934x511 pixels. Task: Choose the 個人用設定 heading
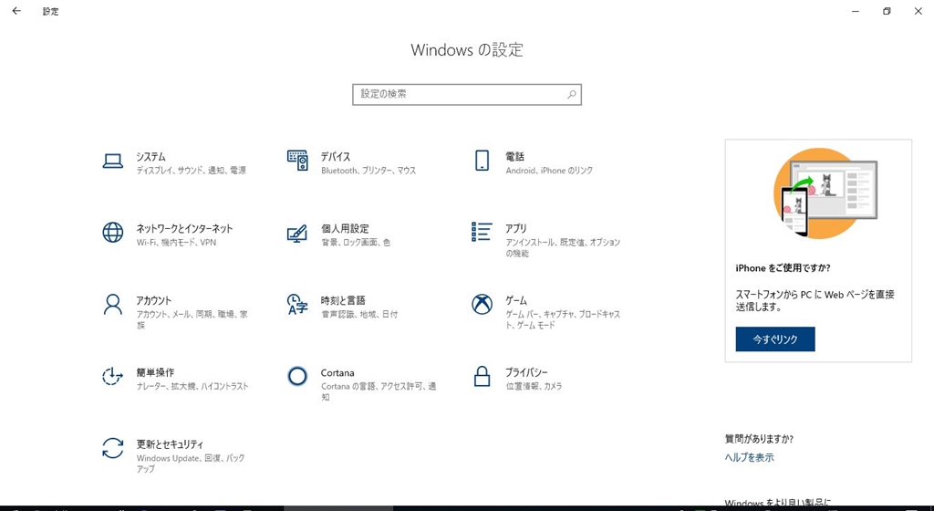click(x=345, y=229)
